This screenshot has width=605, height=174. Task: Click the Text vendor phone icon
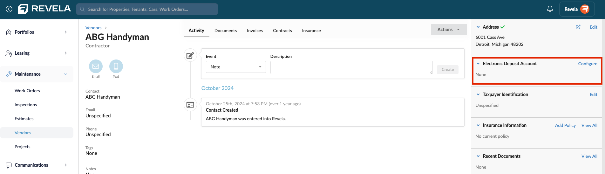[116, 66]
